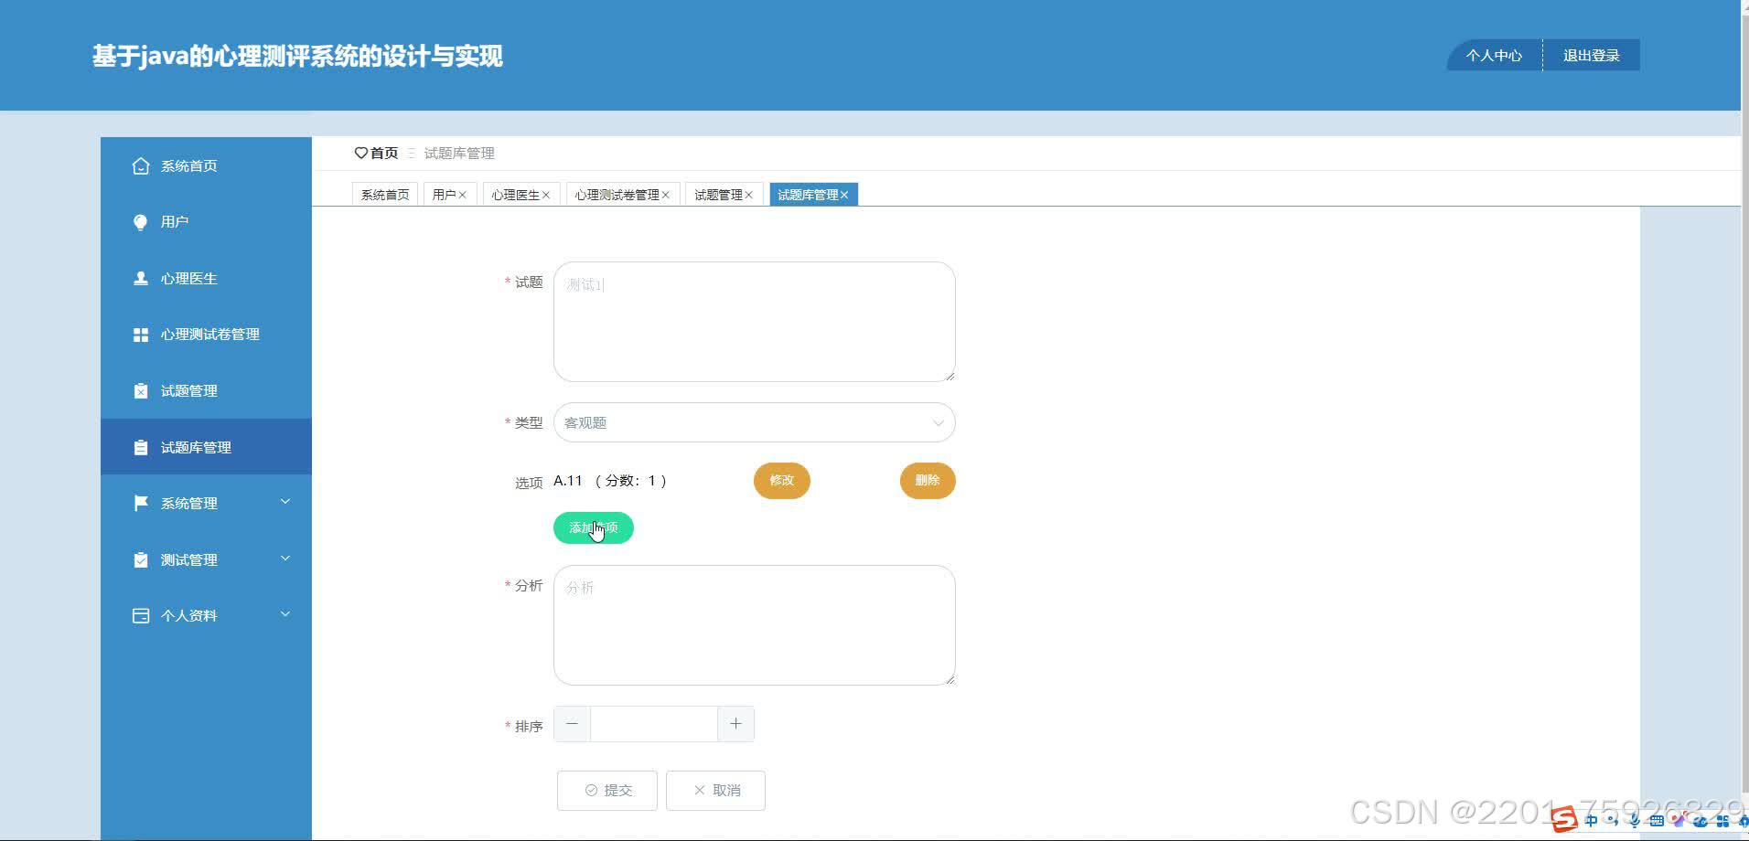Decrease 排序 value with minus button
This screenshot has width=1749, height=841.
572,724
